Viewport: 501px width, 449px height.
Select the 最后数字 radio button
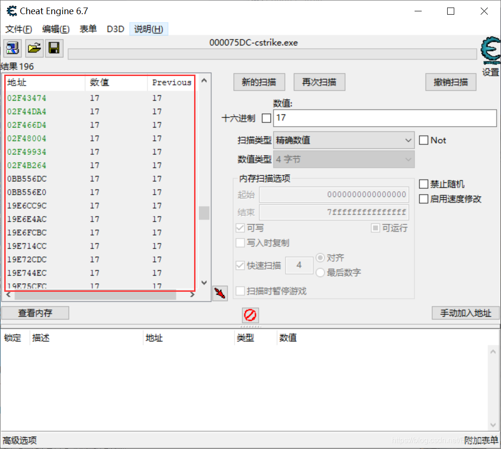(x=320, y=272)
